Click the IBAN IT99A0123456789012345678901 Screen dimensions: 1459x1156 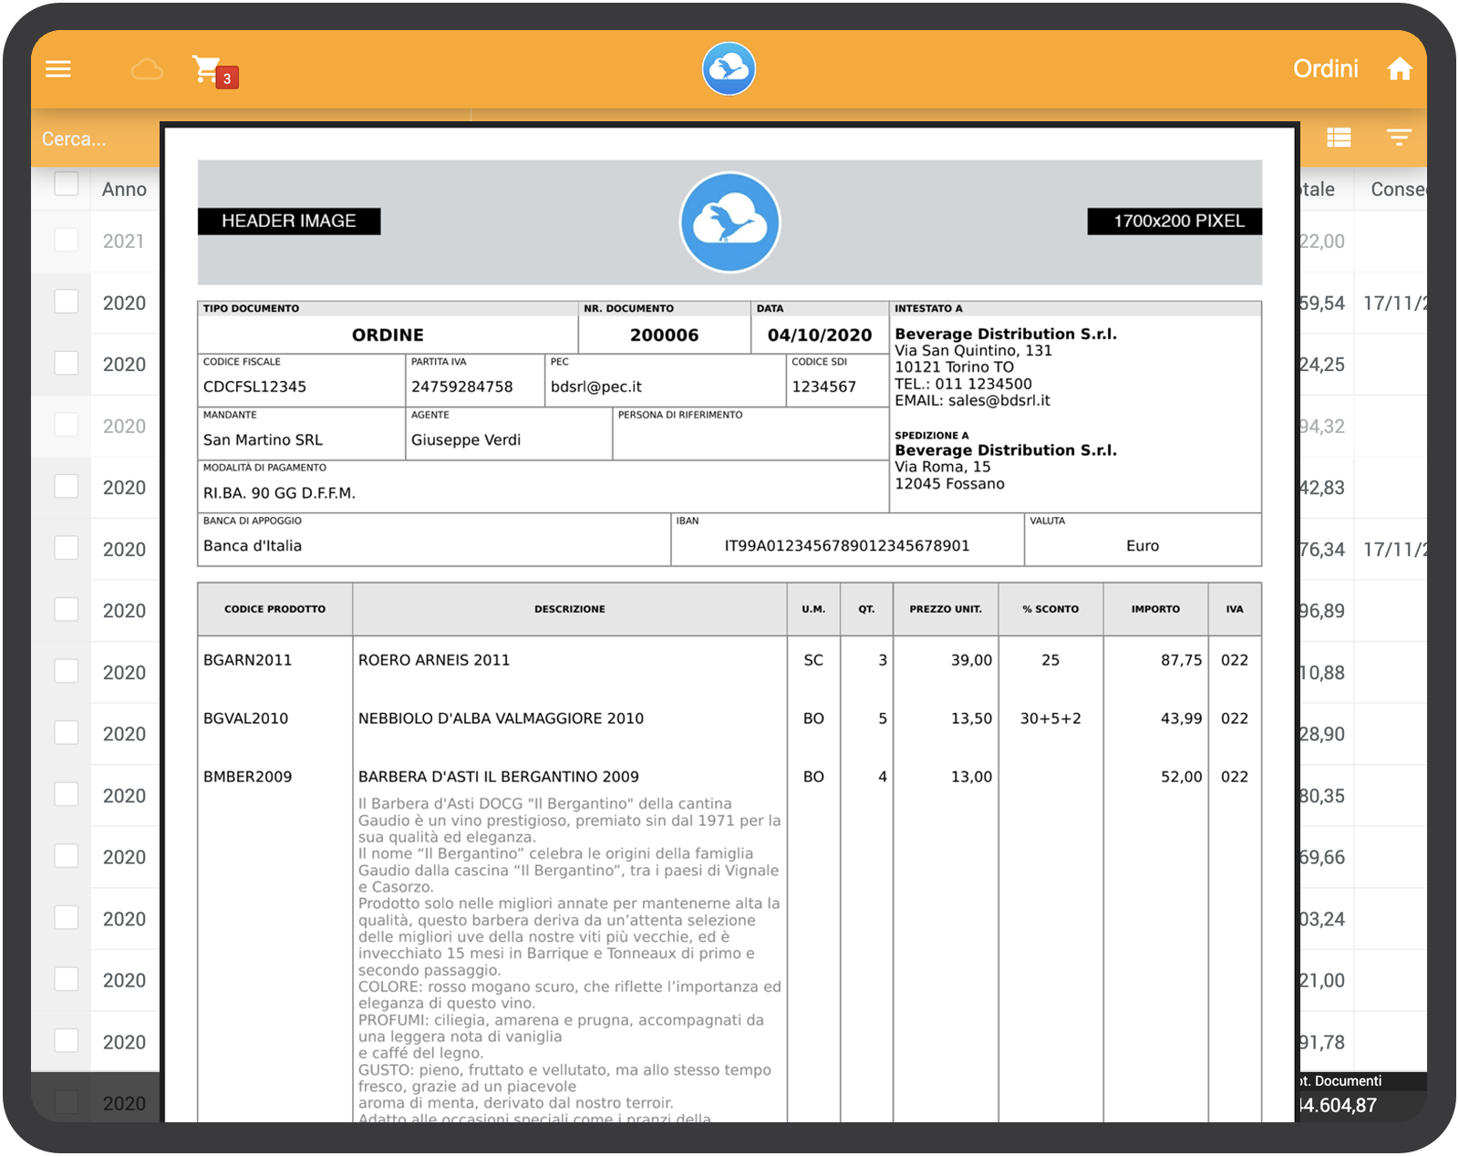tap(847, 545)
